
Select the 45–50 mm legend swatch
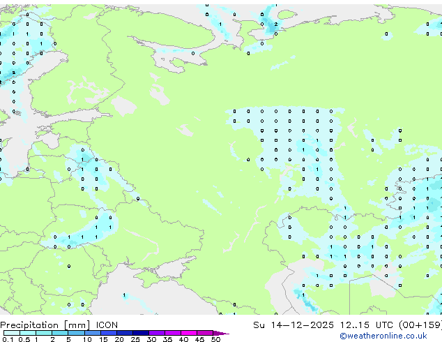pyautogui.click(x=205, y=333)
